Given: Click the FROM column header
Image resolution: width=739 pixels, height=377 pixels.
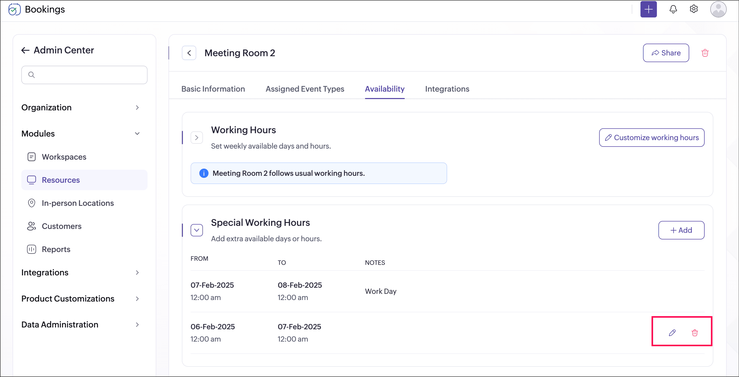Looking at the screenshot, I should tap(199, 259).
